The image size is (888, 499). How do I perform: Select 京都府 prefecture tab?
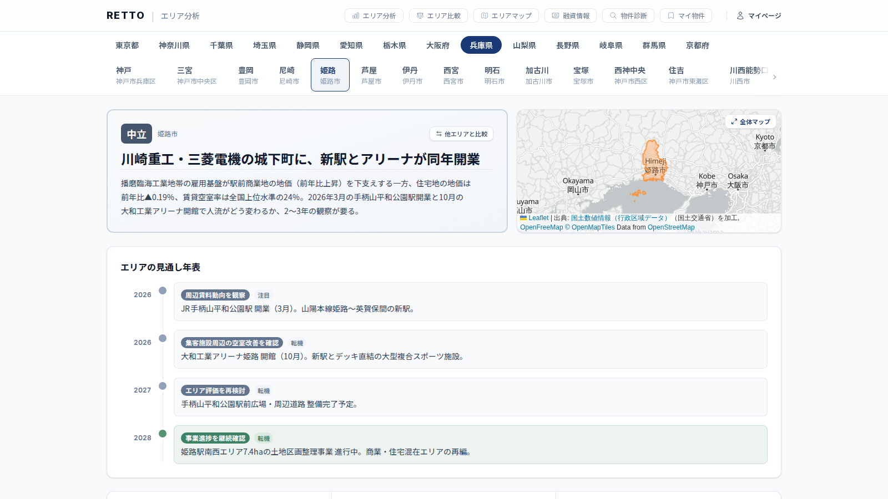(x=698, y=45)
